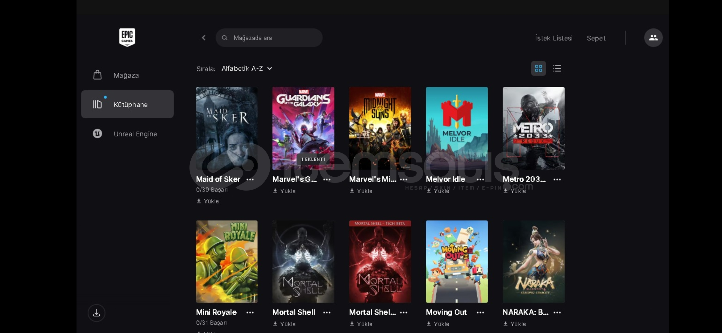
Task: Click Yükle under Marvel's Midnight Suns
Action: tap(361, 191)
